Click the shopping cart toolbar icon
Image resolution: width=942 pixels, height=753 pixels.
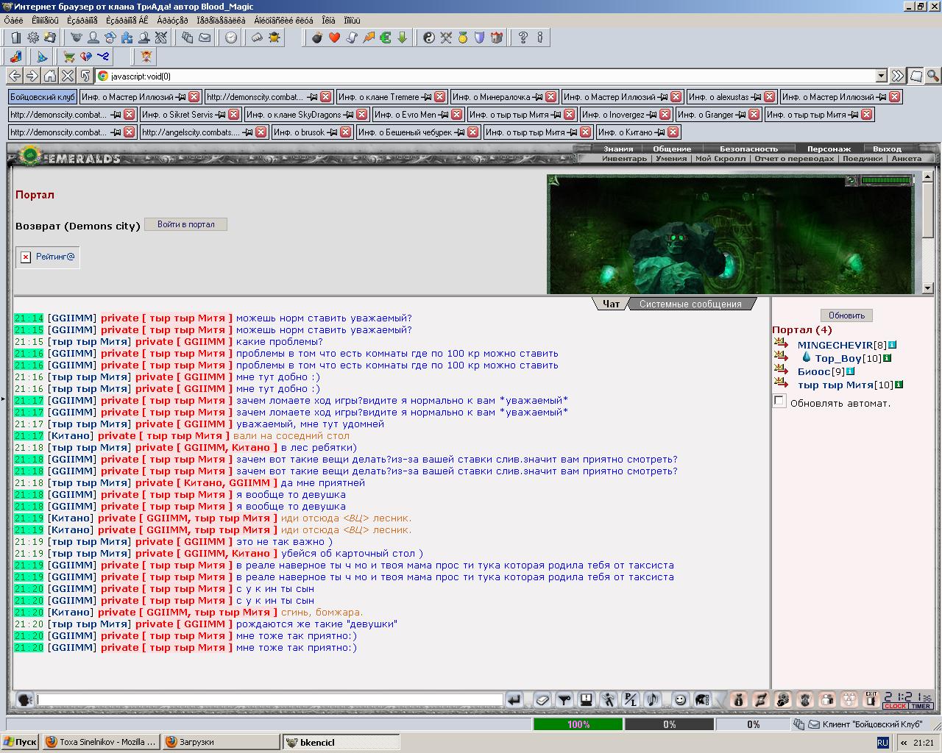(x=69, y=57)
